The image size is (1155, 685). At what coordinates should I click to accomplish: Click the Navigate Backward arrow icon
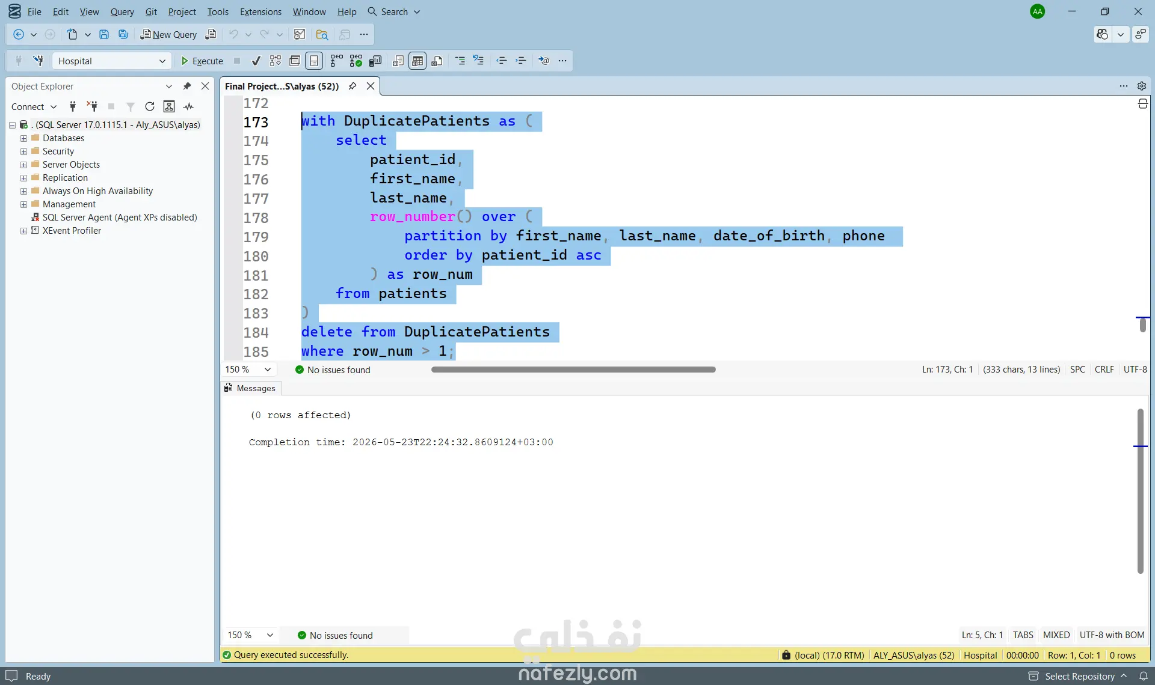coord(19,35)
